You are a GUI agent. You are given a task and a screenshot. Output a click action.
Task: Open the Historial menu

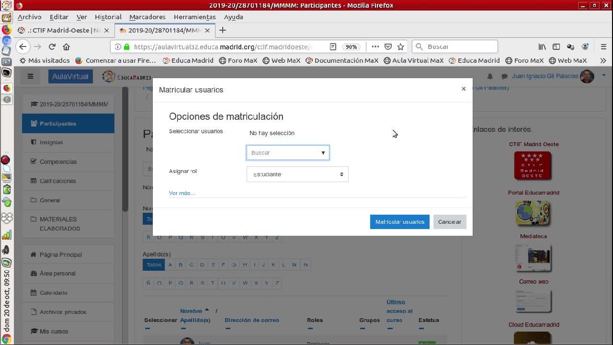(x=108, y=17)
